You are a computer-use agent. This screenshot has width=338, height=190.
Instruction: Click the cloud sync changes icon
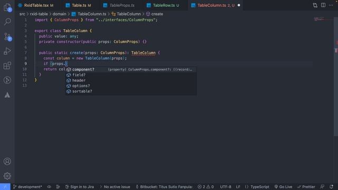(x=49, y=187)
